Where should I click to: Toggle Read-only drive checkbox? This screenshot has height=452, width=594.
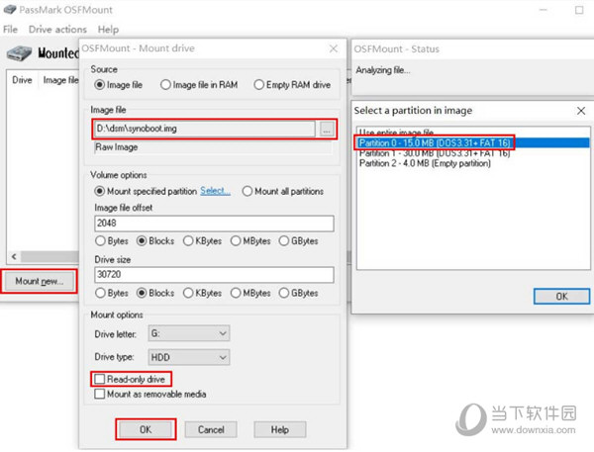pos(100,379)
